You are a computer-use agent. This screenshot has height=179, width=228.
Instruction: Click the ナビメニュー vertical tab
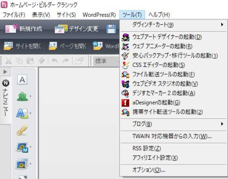coord(6,100)
